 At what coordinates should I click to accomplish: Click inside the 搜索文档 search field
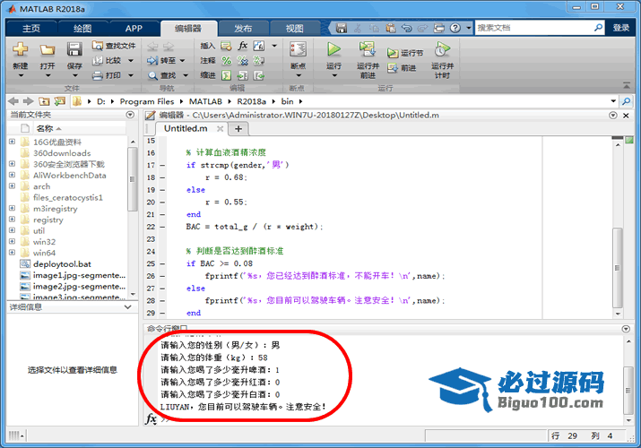click(533, 28)
